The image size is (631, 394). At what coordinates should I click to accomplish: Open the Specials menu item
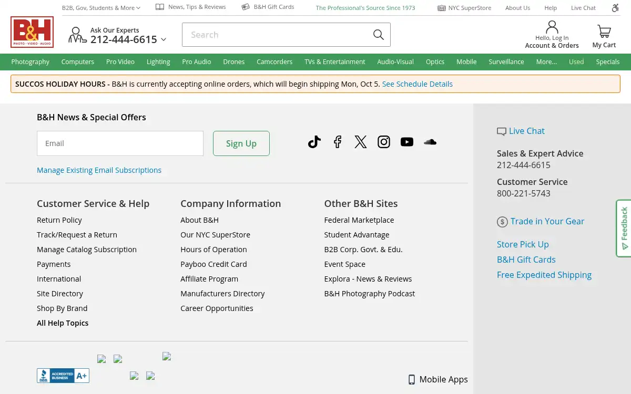[608, 61]
